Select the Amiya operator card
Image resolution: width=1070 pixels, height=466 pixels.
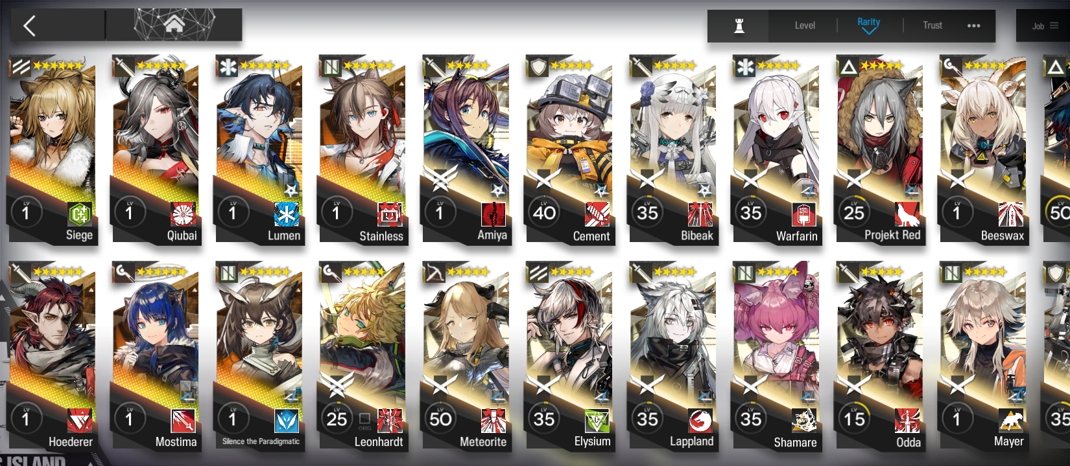(x=466, y=149)
